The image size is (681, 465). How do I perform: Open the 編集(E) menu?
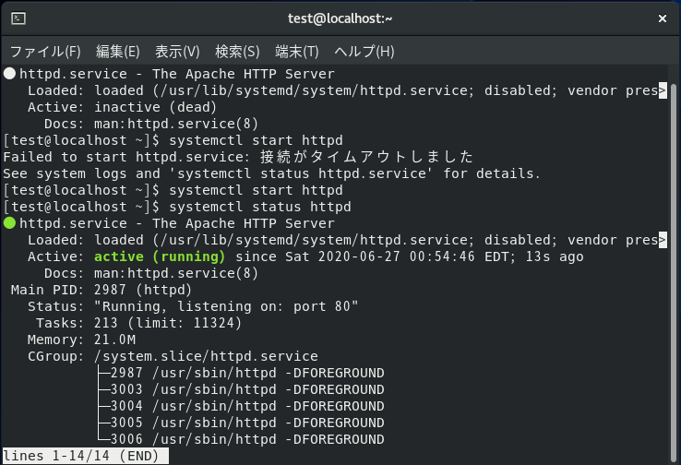coord(118,52)
